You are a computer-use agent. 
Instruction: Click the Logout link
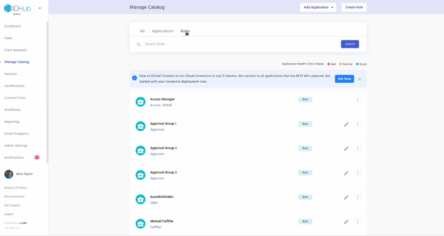9,214
